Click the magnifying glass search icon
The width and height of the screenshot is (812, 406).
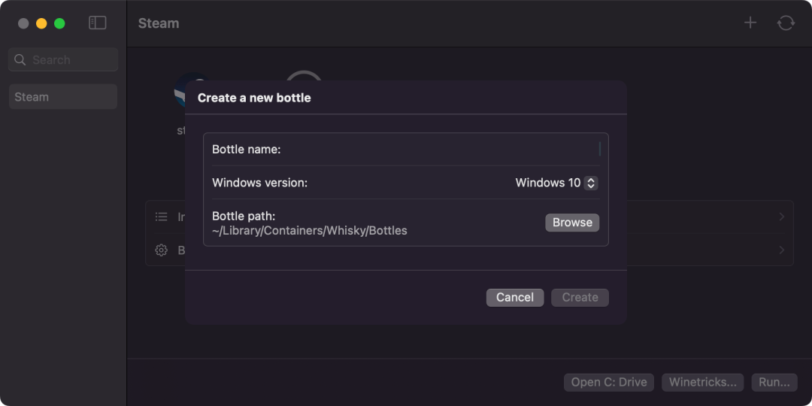pos(20,59)
